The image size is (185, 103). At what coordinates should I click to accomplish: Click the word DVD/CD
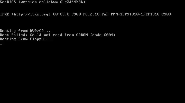37,31
